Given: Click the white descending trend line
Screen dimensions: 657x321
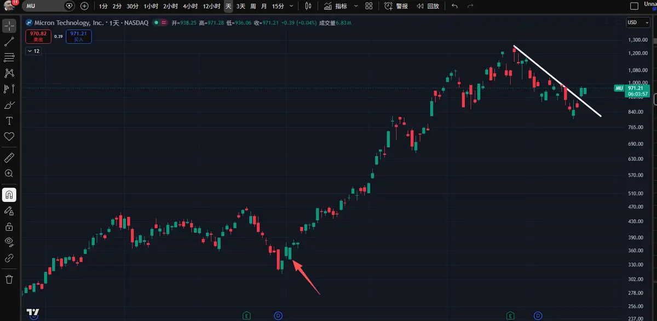Looking at the screenshot, I should click(x=557, y=81).
